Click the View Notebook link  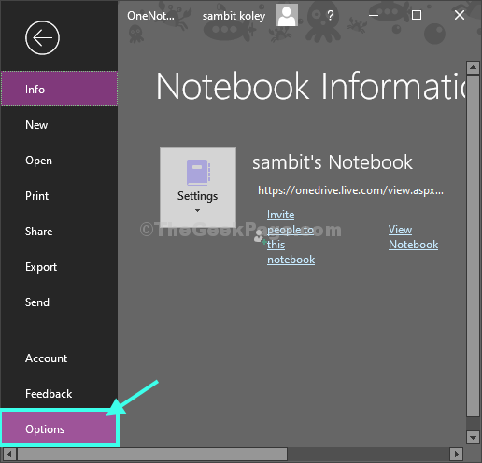coord(413,237)
